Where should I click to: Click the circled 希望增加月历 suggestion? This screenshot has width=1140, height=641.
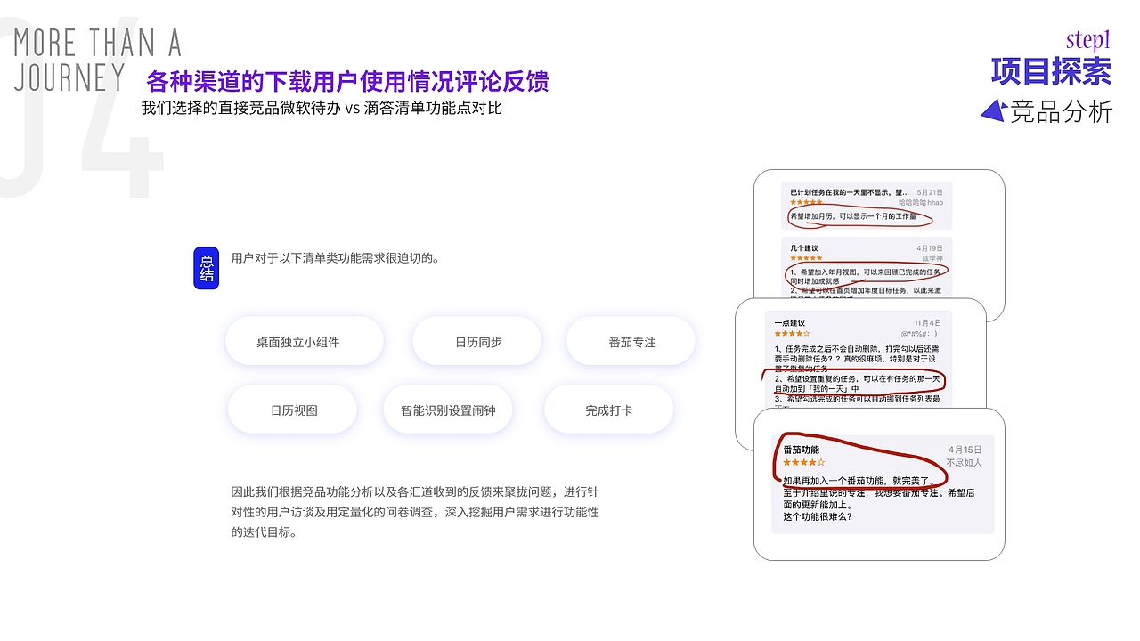852,215
